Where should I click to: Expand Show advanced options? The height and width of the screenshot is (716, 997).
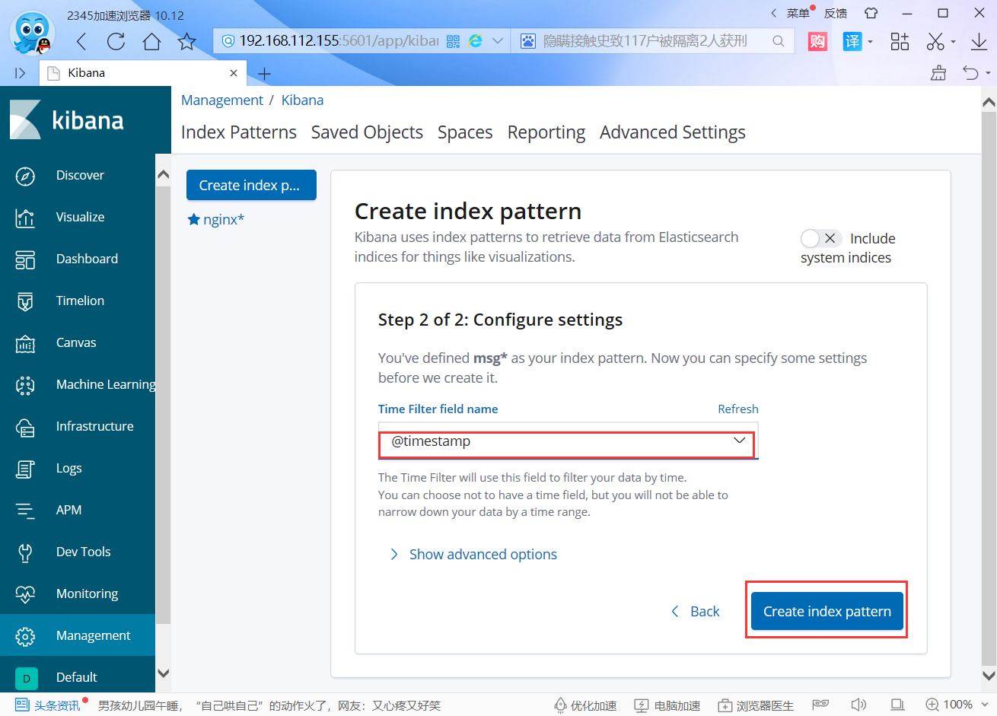(473, 555)
